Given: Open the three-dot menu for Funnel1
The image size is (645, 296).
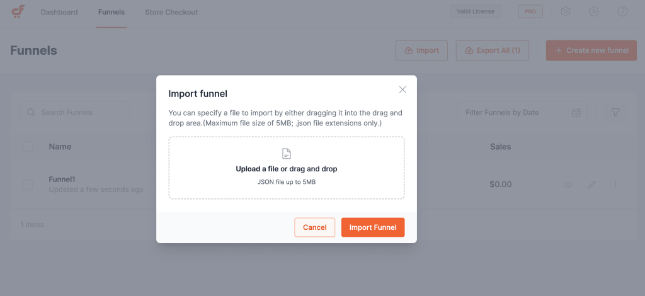Looking at the screenshot, I should click(x=615, y=185).
